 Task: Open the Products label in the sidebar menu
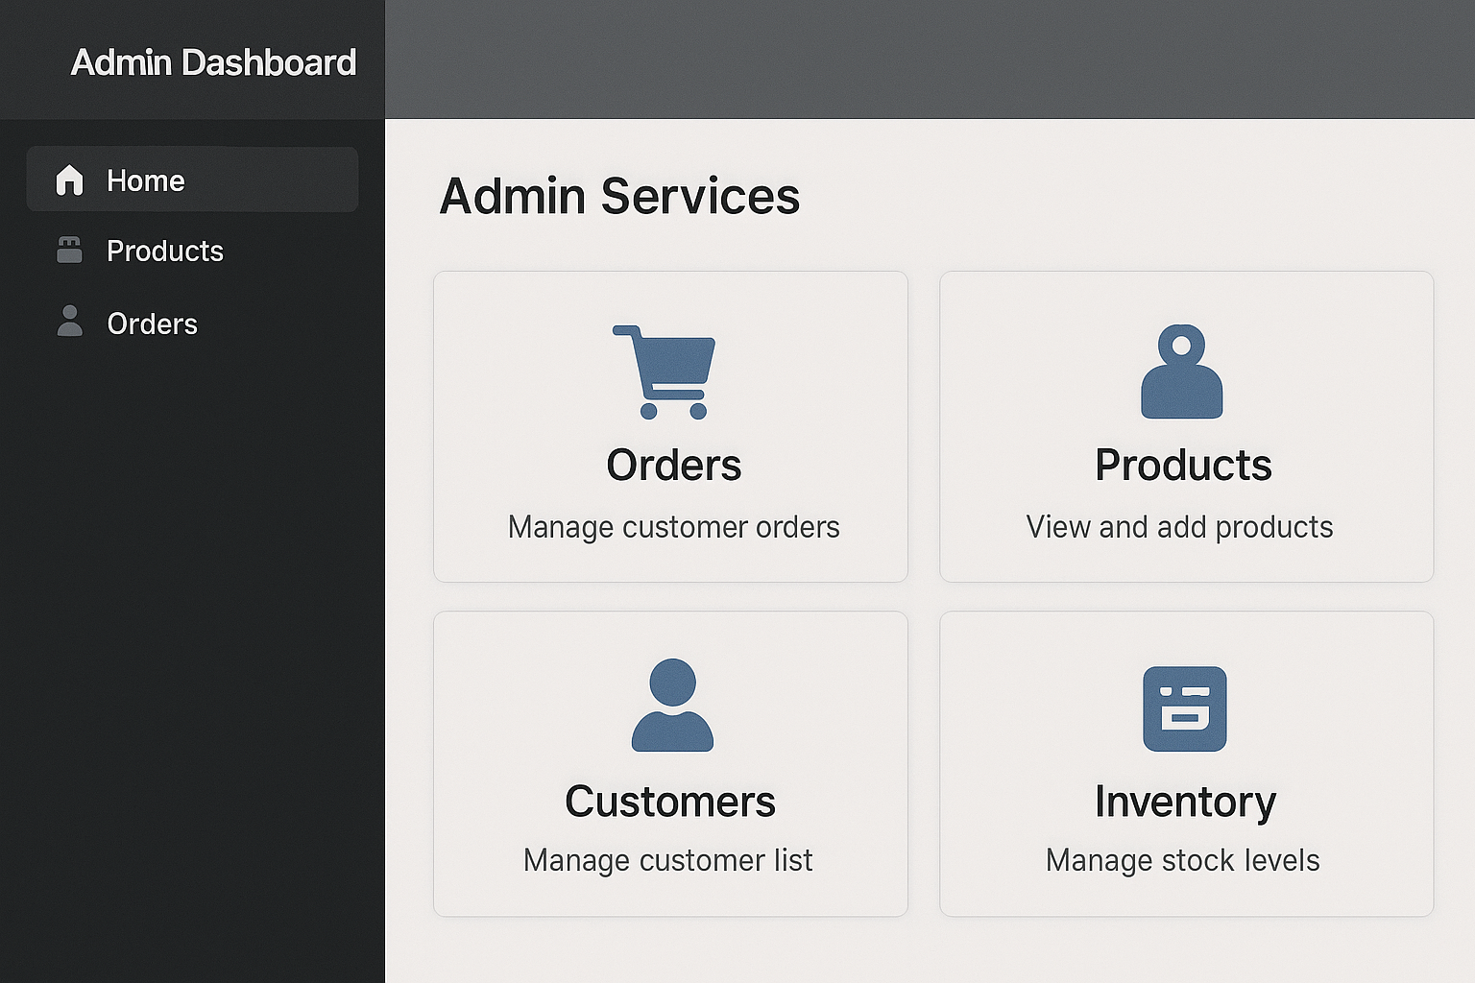coord(165,252)
